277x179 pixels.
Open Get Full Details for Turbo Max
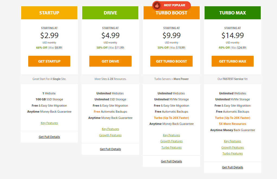pyautogui.click(x=233, y=167)
